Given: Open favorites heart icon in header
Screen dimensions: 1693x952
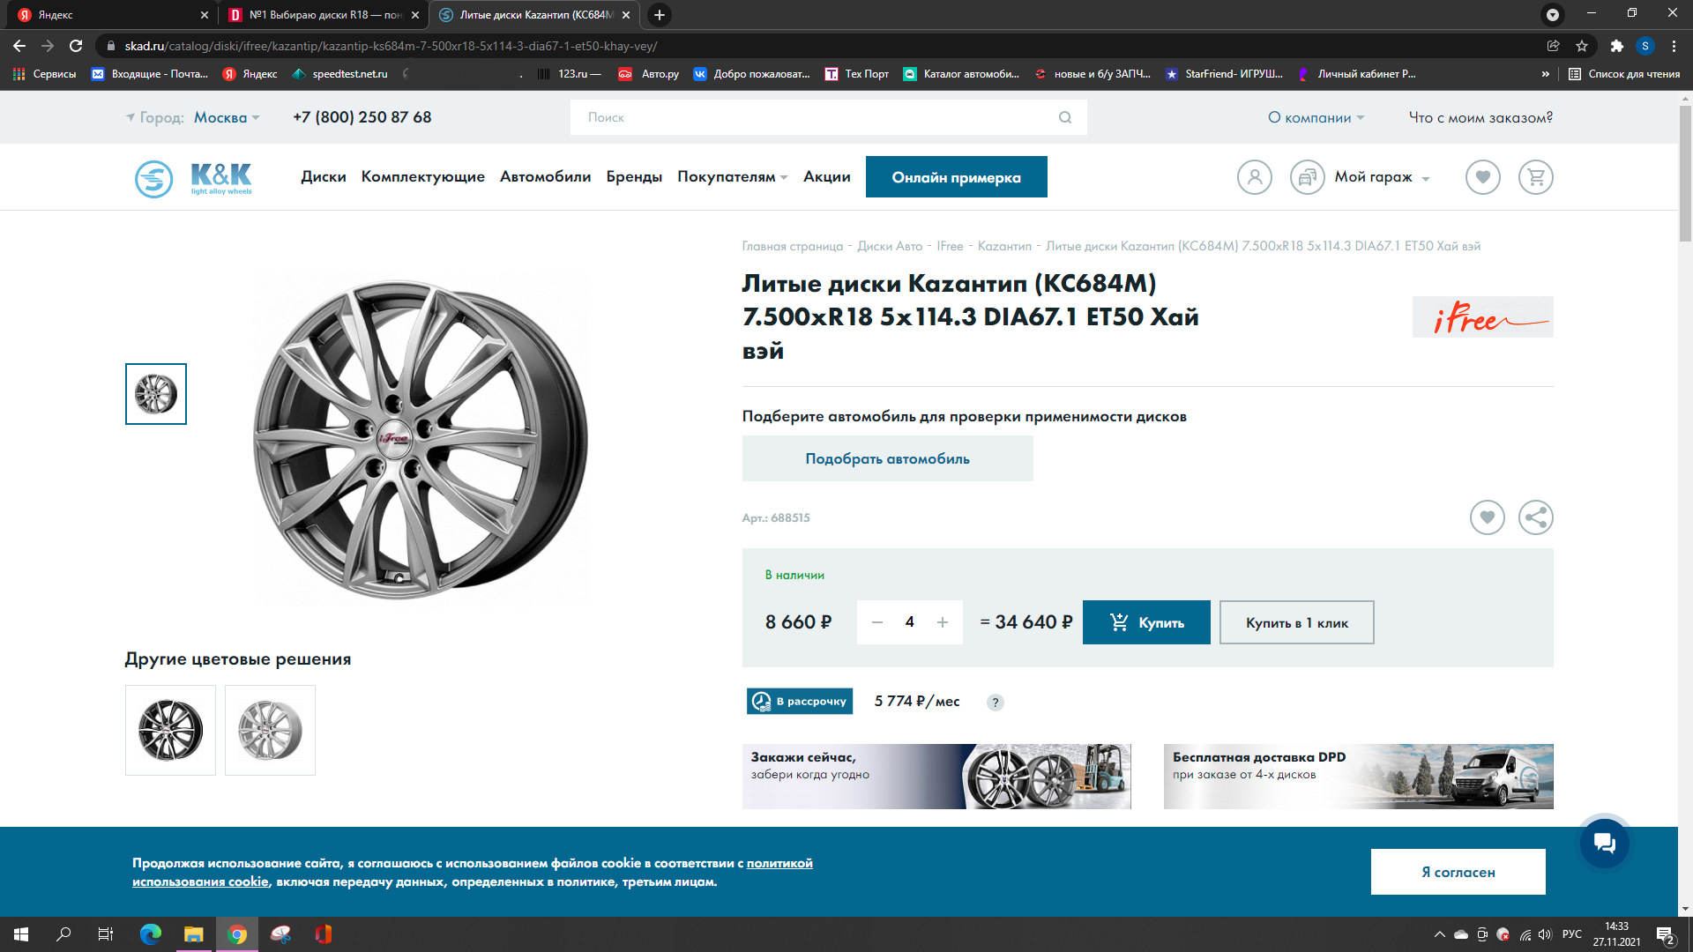Looking at the screenshot, I should click(1482, 177).
